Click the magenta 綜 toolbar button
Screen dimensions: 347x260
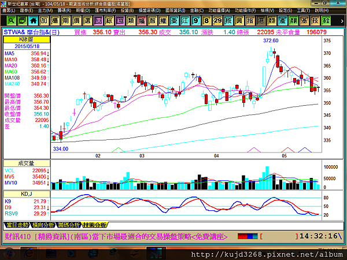coord(120,21)
